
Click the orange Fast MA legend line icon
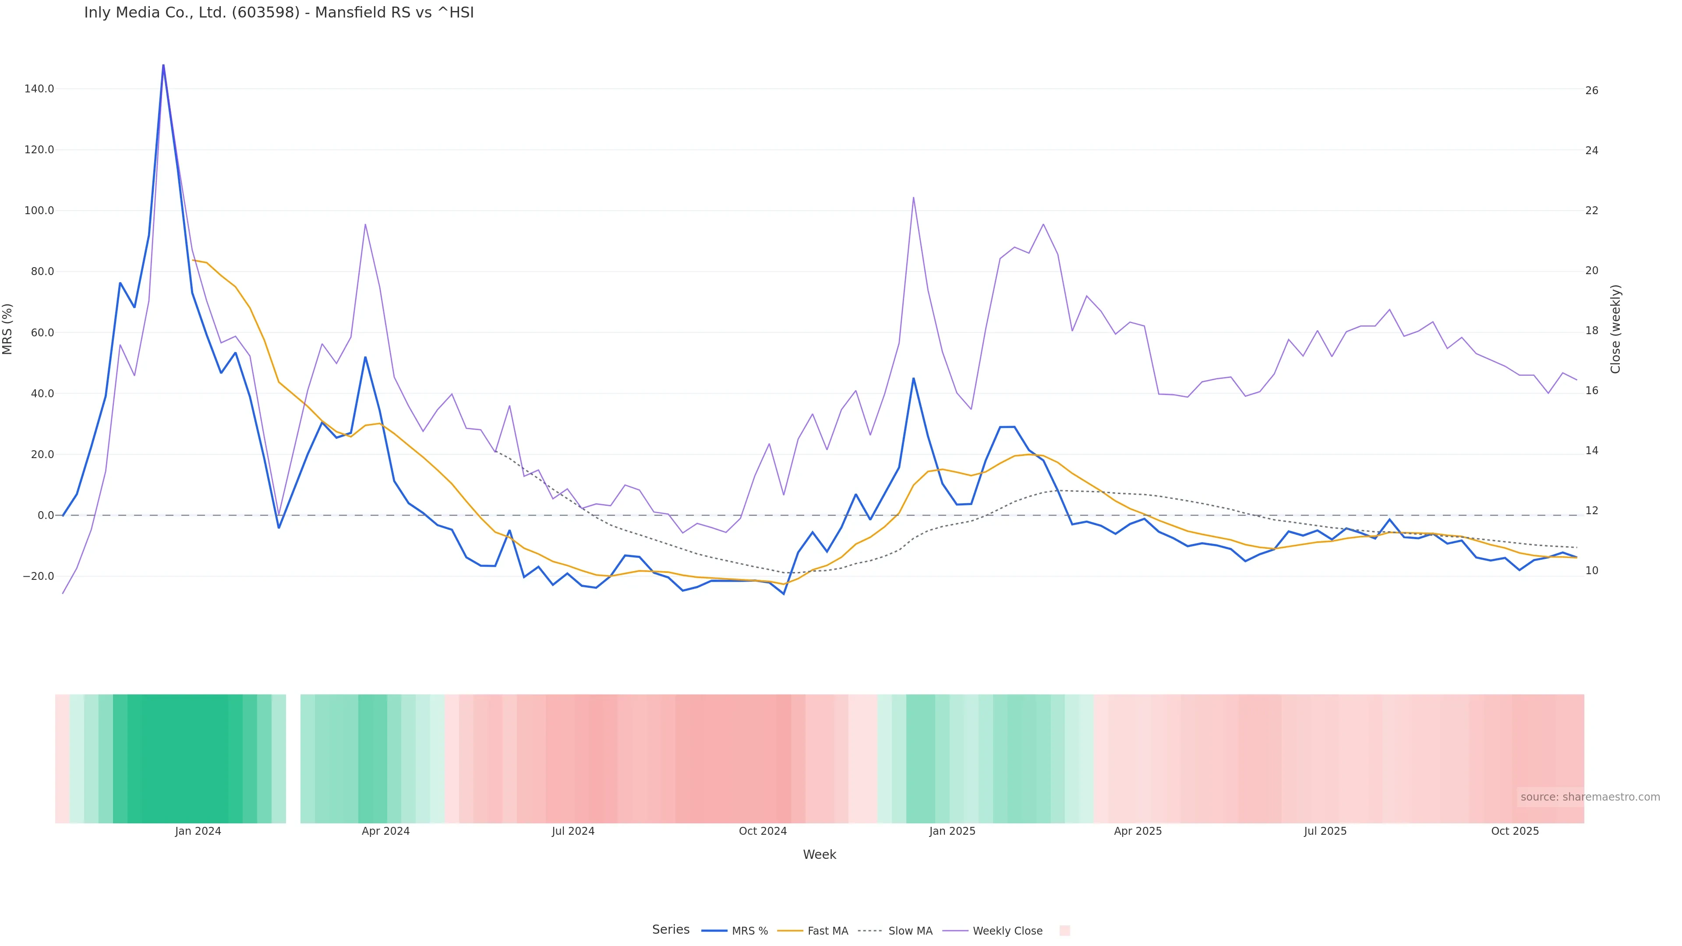(x=790, y=931)
